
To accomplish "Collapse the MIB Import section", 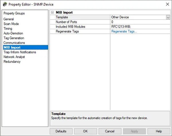I will 52,12.
